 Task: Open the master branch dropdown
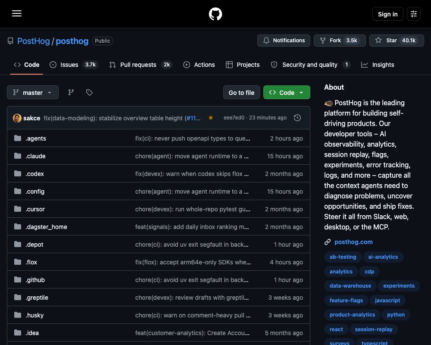tap(33, 92)
